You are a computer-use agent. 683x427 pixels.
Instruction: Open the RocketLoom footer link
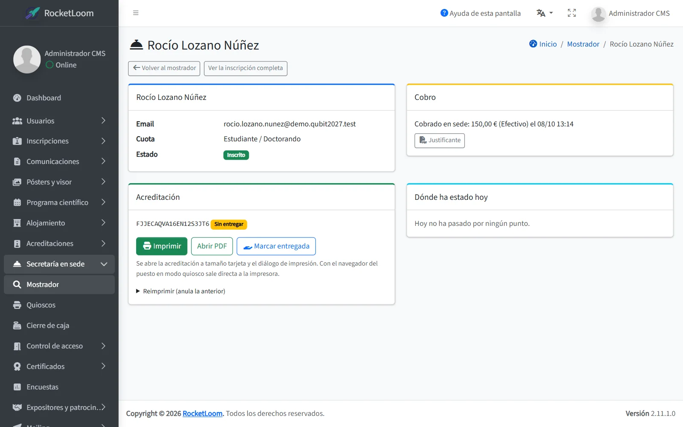point(202,413)
